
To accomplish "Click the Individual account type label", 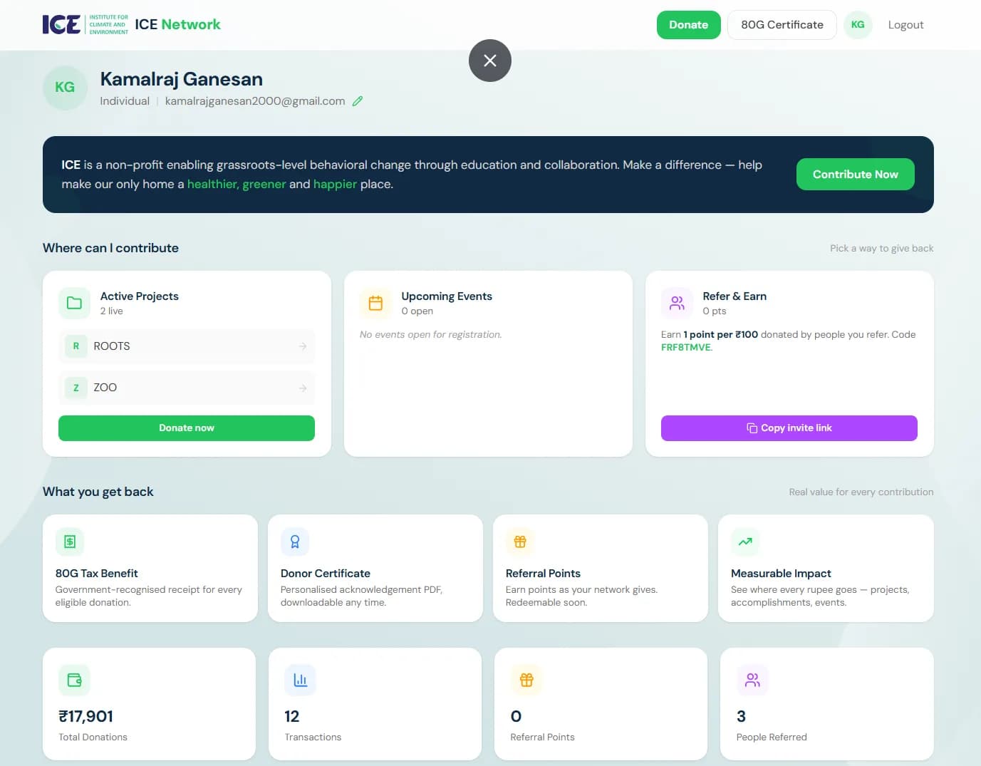I will (x=125, y=101).
